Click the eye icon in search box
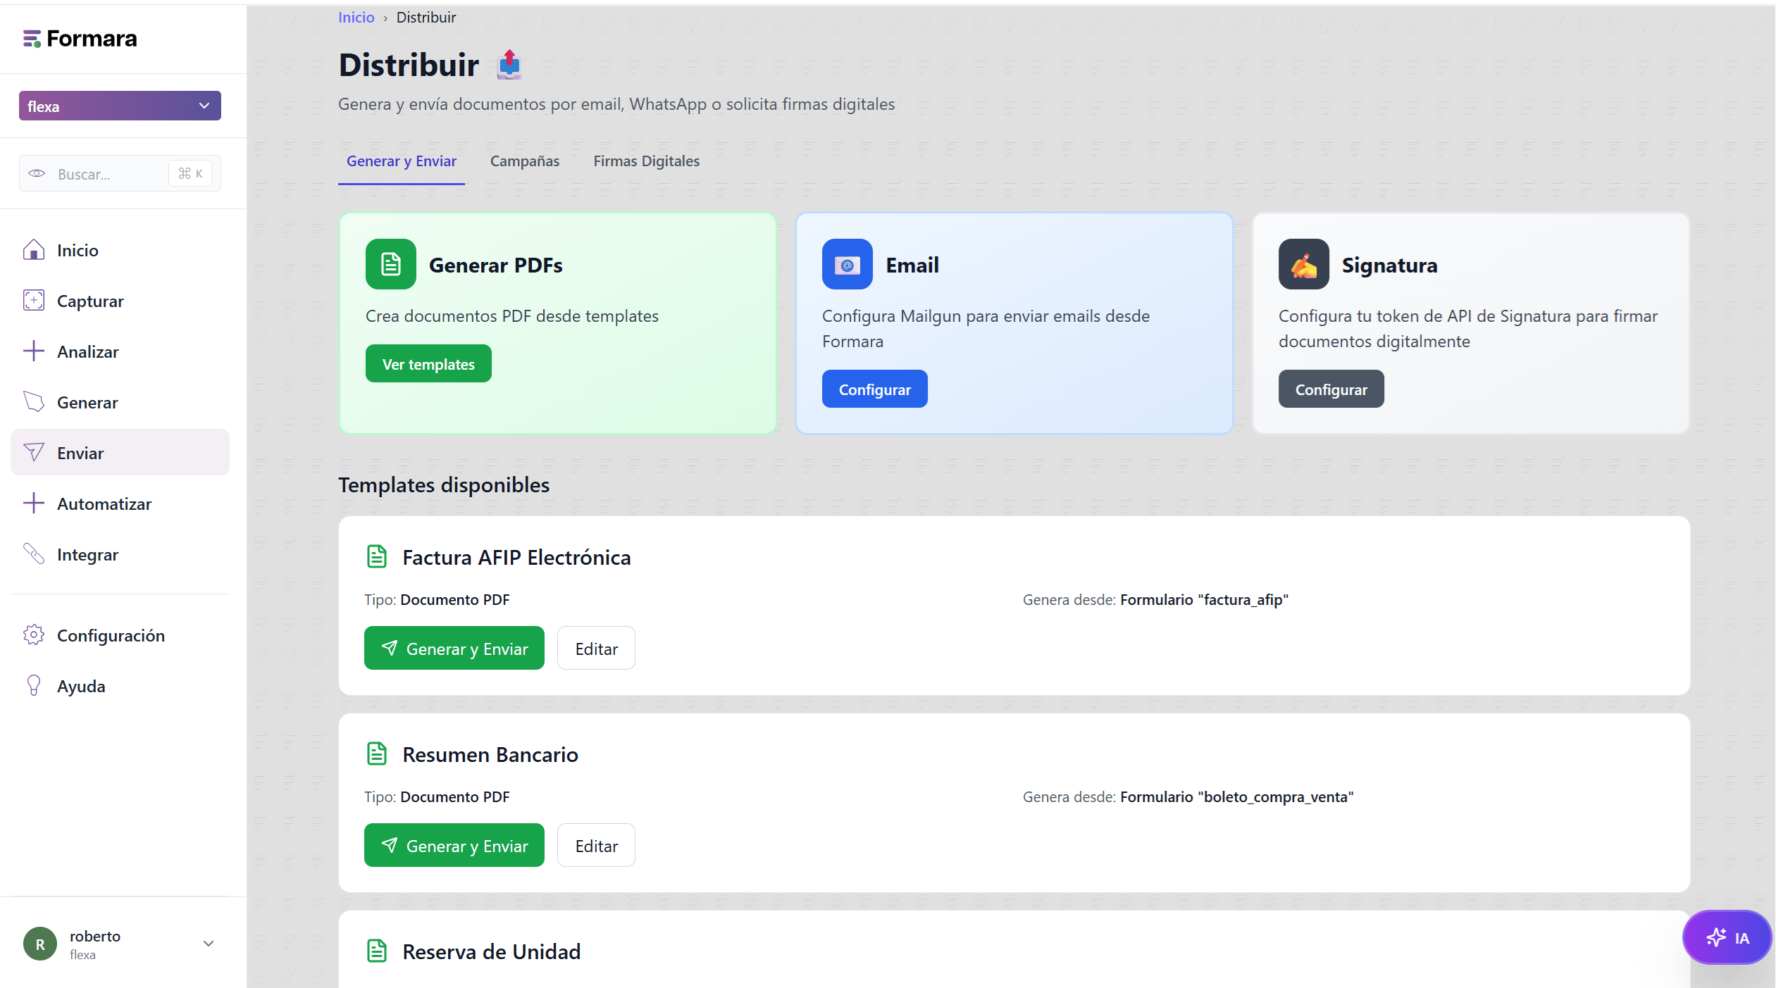 37,173
